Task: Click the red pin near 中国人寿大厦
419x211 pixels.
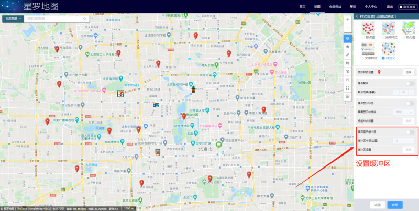Action: (264, 110)
